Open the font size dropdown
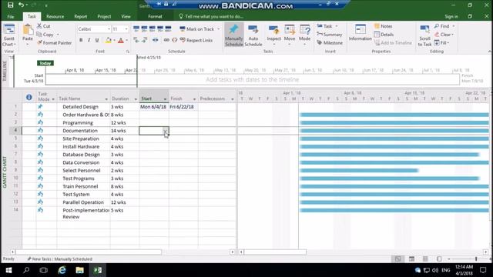 126,29
